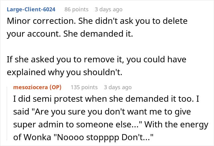Click the (OP) label beside mesoziocera
The image size is (214, 146).
coord(55,87)
